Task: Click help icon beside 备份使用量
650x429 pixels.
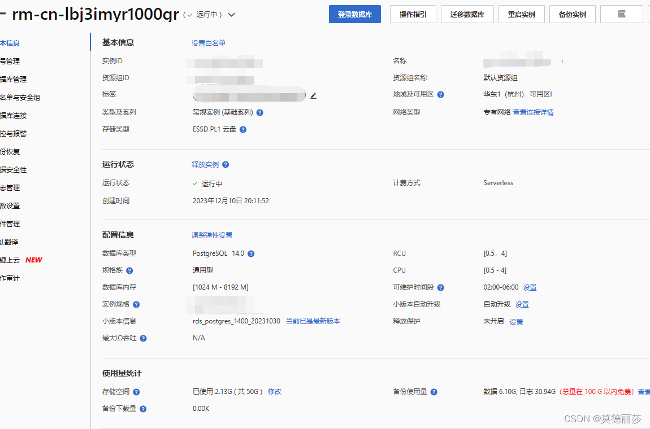Action: tap(433, 391)
